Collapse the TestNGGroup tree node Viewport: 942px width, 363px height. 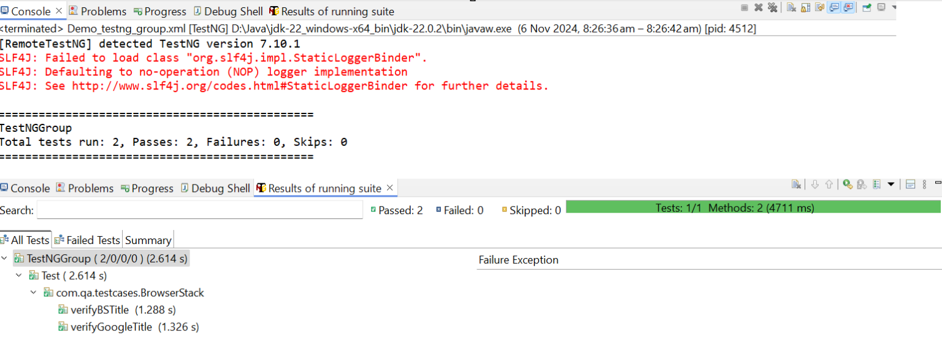(x=5, y=259)
